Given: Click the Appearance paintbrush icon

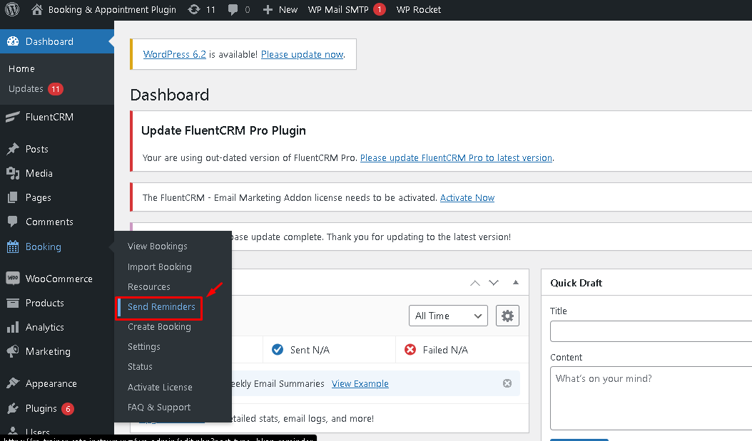Looking at the screenshot, I should click(x=13, y=383).
